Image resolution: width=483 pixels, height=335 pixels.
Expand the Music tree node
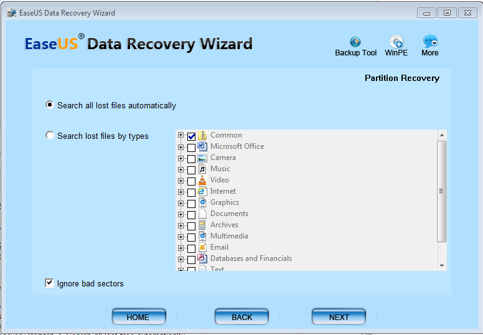181,169
